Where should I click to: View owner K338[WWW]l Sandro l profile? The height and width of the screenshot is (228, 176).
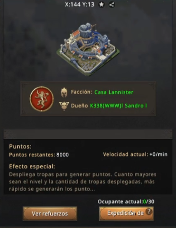(118, 106)
